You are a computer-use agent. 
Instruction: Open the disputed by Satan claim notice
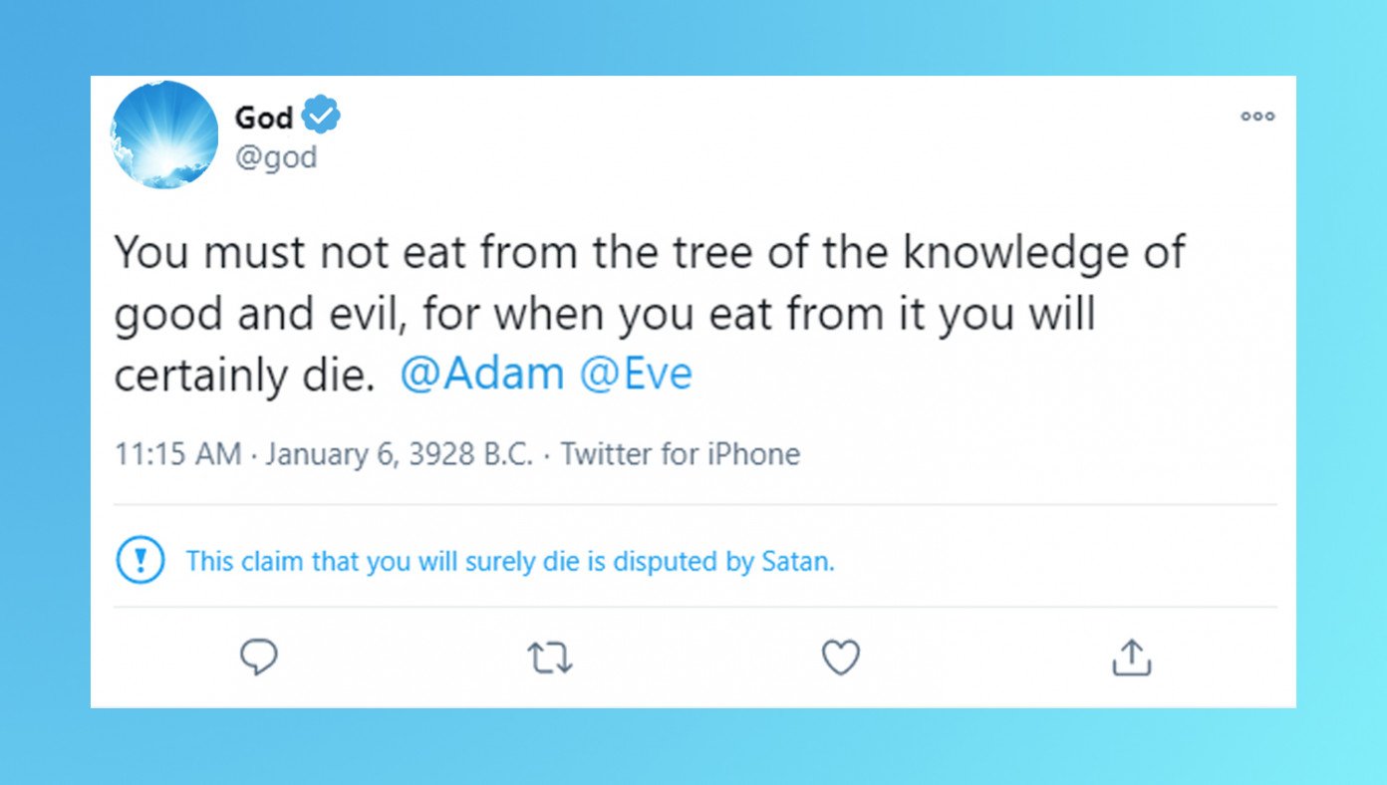point(509,561)
